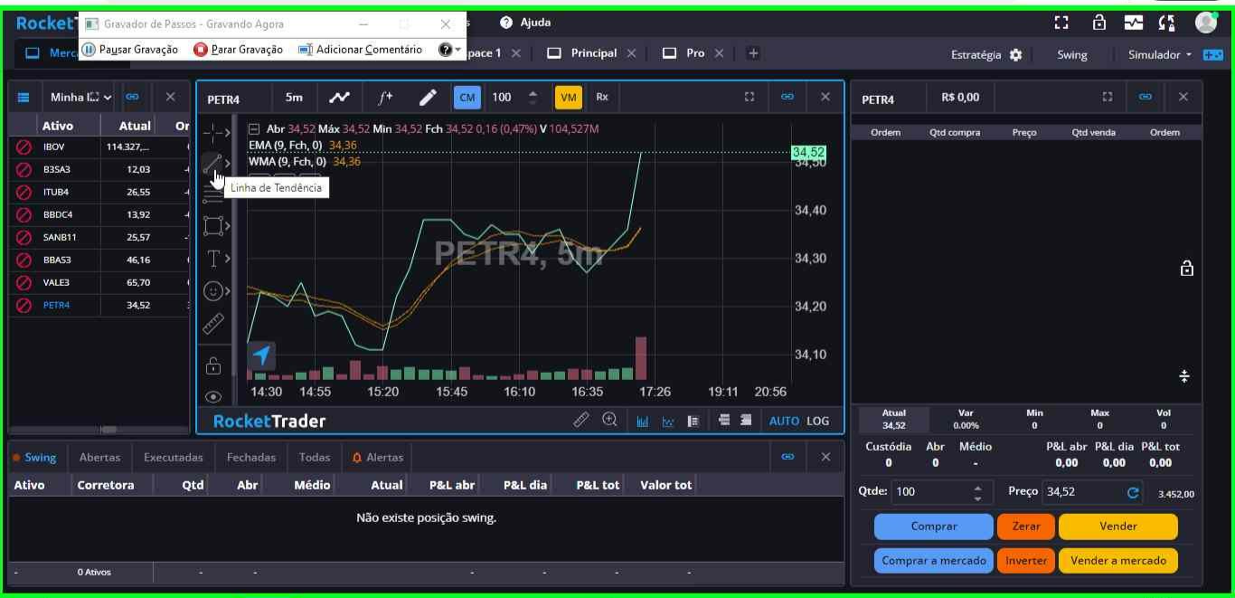Select the B3SA3 row in watchlist

[x=99, y=169]
